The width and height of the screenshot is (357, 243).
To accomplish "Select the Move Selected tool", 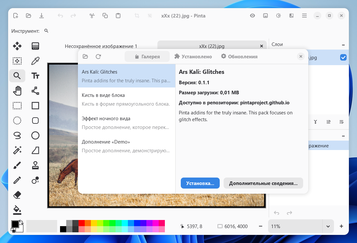I will 17,46.
